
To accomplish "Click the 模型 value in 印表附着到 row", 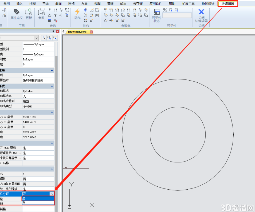I will [x=38, y=101].
